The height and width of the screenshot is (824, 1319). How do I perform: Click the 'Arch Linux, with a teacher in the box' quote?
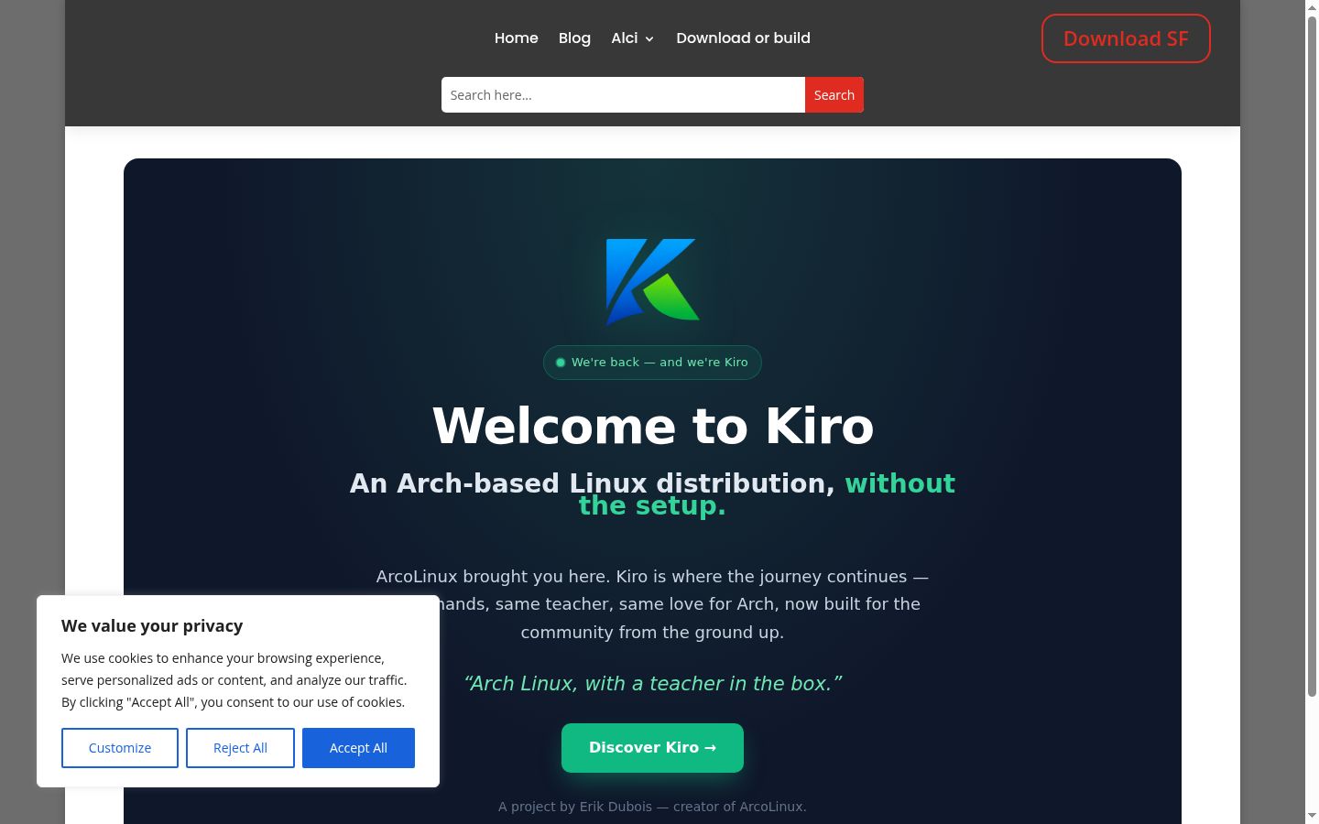point(652,684)
